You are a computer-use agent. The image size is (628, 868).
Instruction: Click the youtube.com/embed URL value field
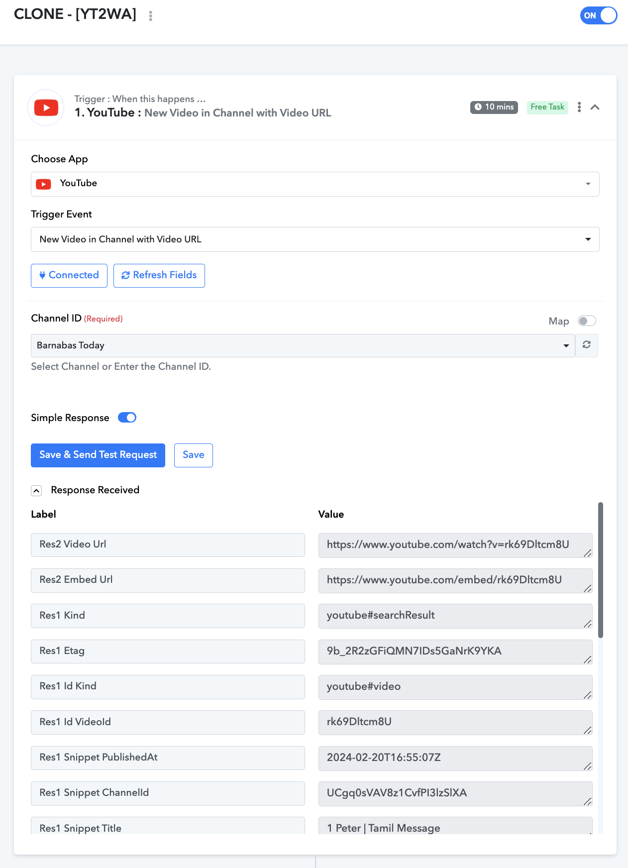[455, 581]
